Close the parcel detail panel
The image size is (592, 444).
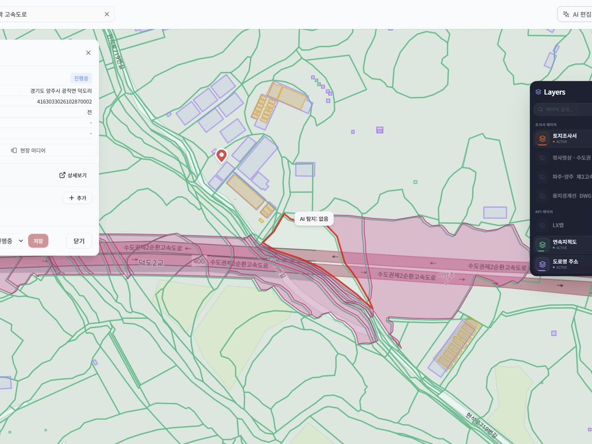pyautogui.click(x=88, y=53)
